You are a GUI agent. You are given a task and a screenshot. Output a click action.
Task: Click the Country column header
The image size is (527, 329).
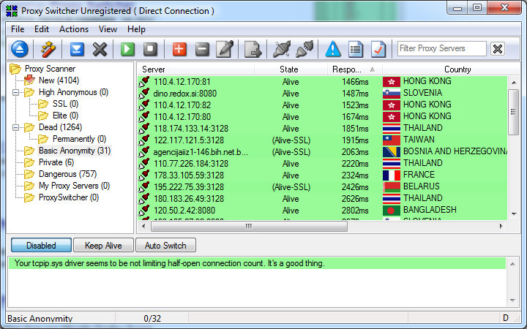452,69
